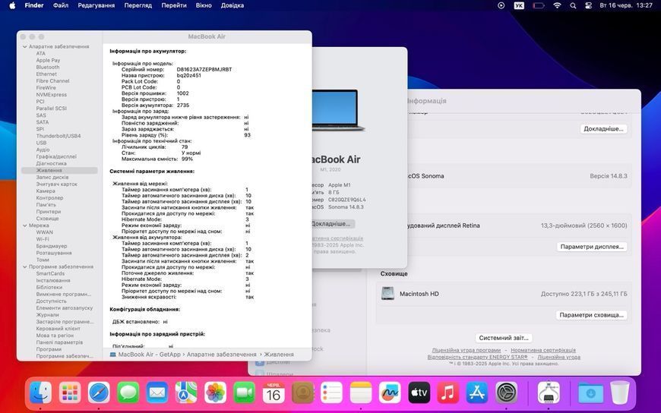Select Bluetooth in the hardware sidebar
The image size is (661, 413).
(x=48, y=67)
